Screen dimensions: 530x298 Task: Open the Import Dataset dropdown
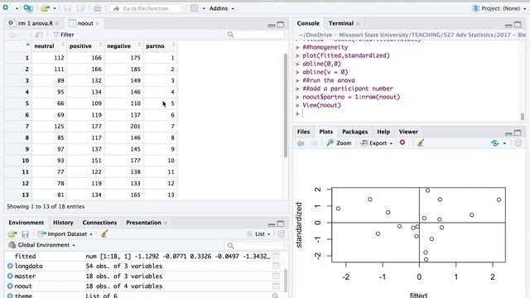click(65, 234)
